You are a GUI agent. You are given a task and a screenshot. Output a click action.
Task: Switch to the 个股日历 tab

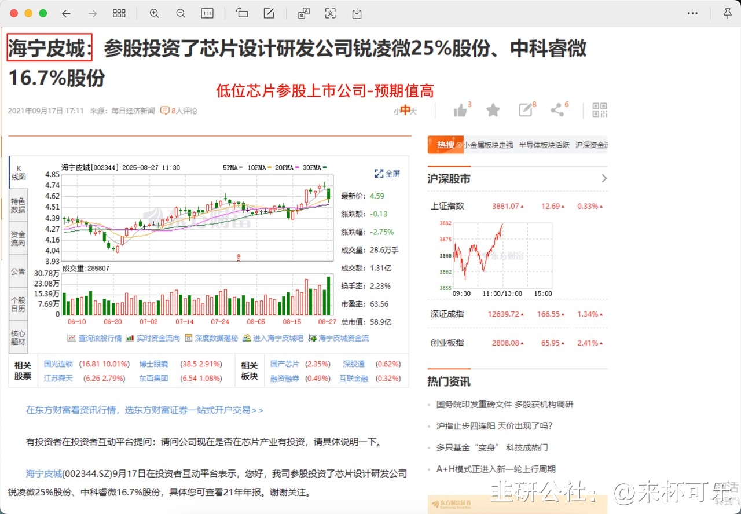[x=18, y=304]
